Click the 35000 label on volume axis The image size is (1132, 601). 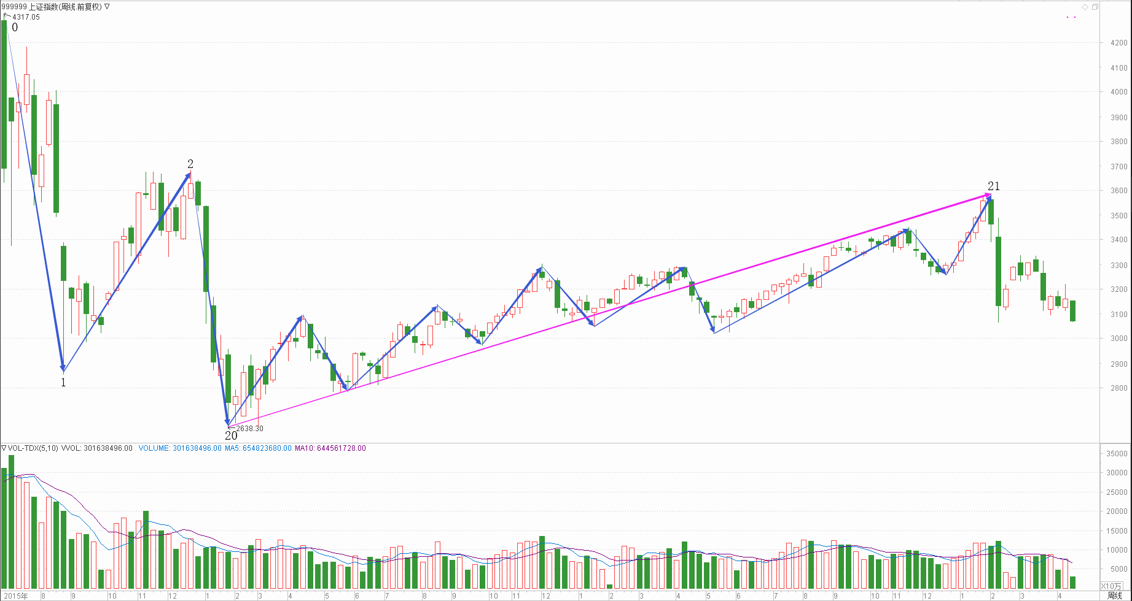(1117, 454)
